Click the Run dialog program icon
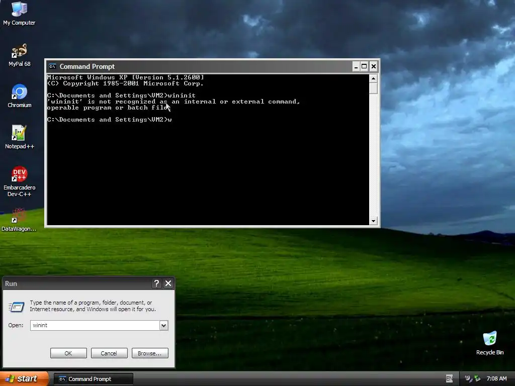 tap(17, 307)
